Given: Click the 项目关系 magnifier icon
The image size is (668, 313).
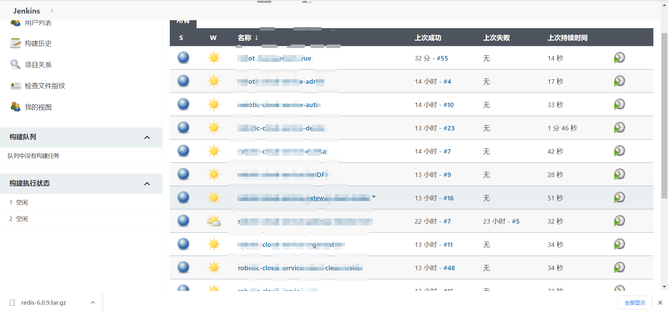Looking at the screenshot, I should point(16,64).
